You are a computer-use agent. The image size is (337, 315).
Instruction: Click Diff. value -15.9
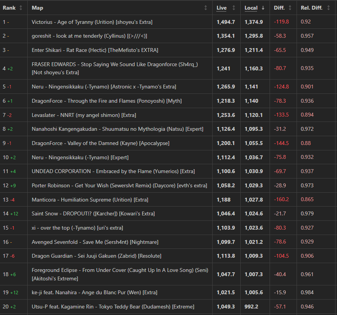pos(280,292)
